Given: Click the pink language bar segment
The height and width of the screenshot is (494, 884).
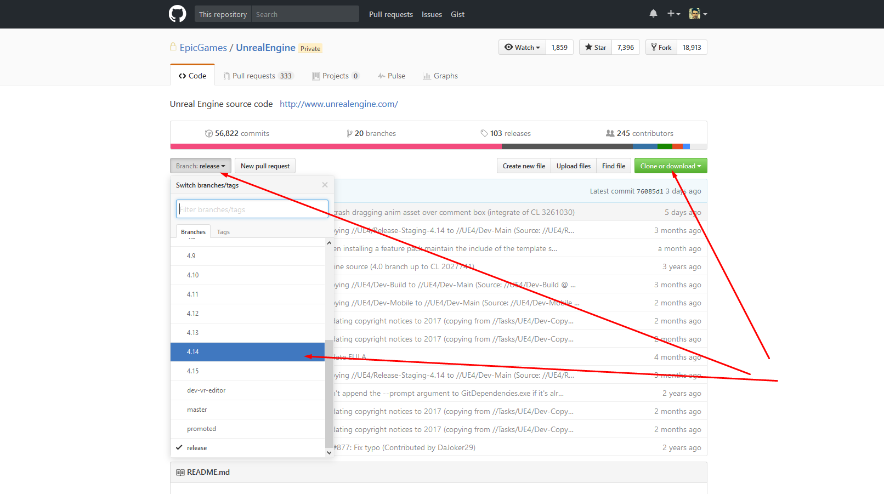Looking at the screenshot, I should click(x=336, y=146).
